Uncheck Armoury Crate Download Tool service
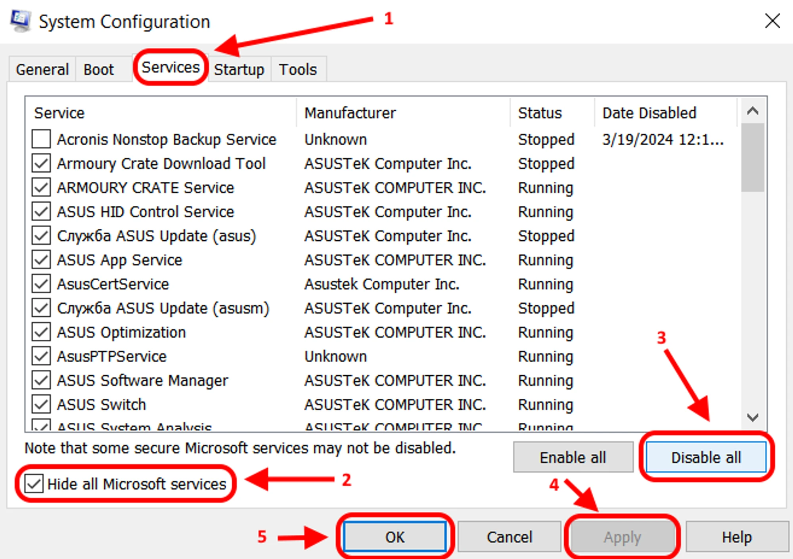793x559 pixels. 41,164
